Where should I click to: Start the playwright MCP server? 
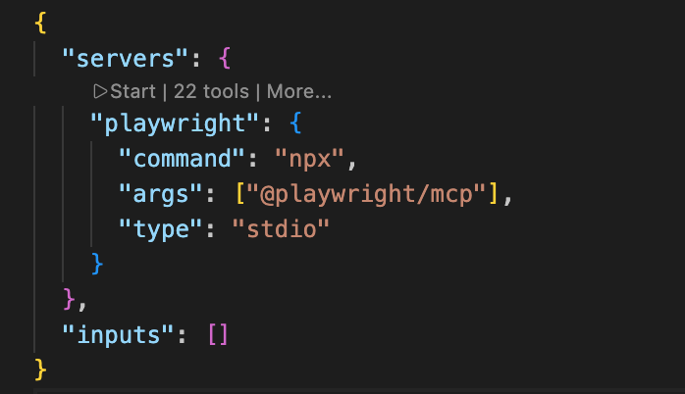coord(125,91)
